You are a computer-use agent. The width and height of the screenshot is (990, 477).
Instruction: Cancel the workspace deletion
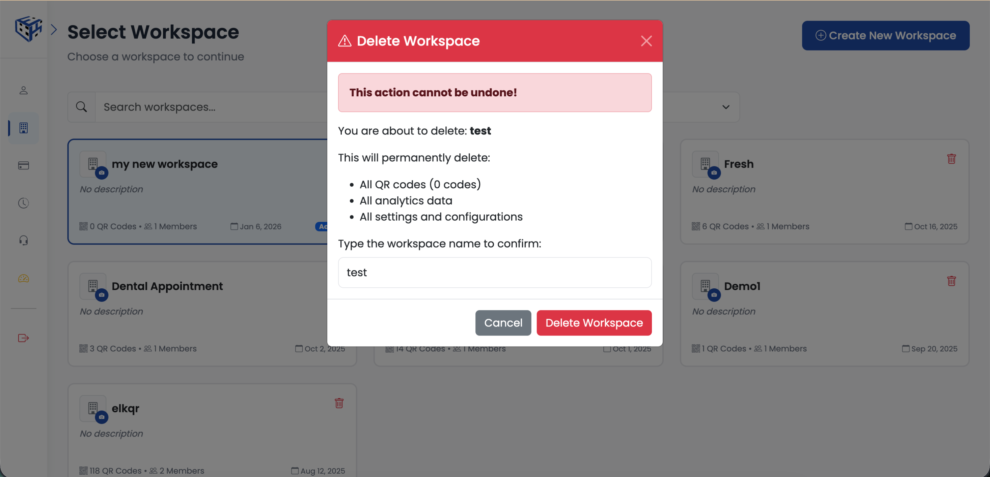click(x=503, y=323)
